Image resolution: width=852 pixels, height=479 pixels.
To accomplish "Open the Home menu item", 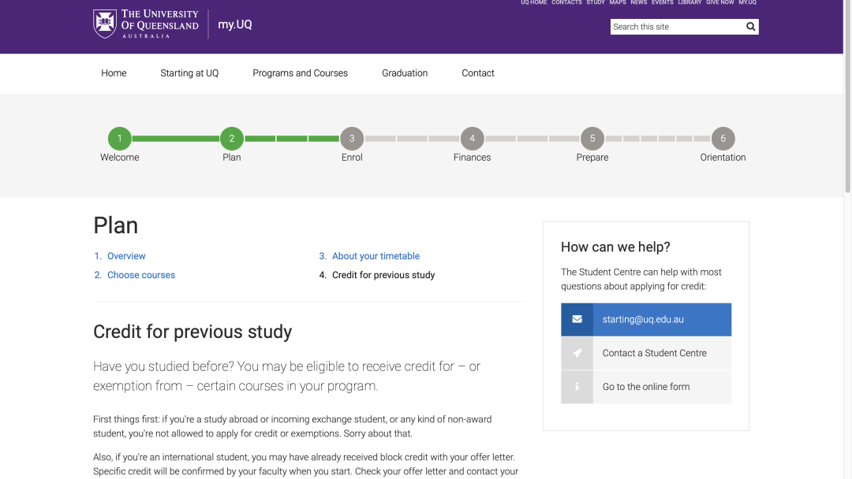I will [114, 73].
